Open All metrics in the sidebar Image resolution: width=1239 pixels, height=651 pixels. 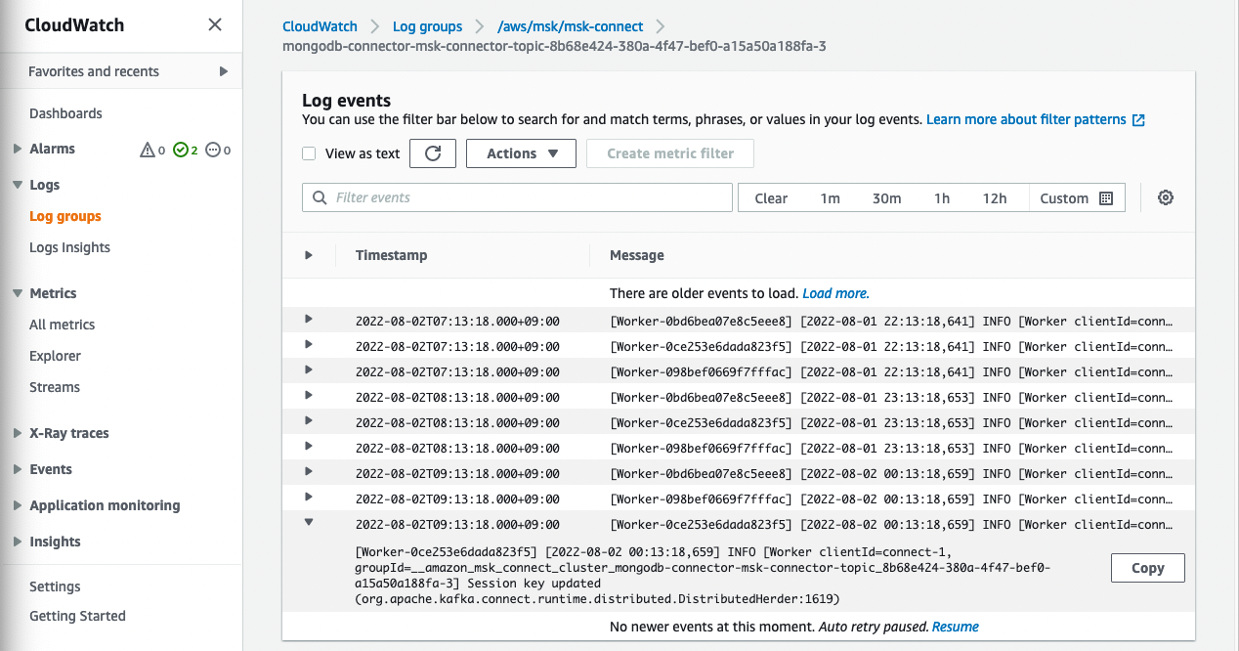[63, 325]
